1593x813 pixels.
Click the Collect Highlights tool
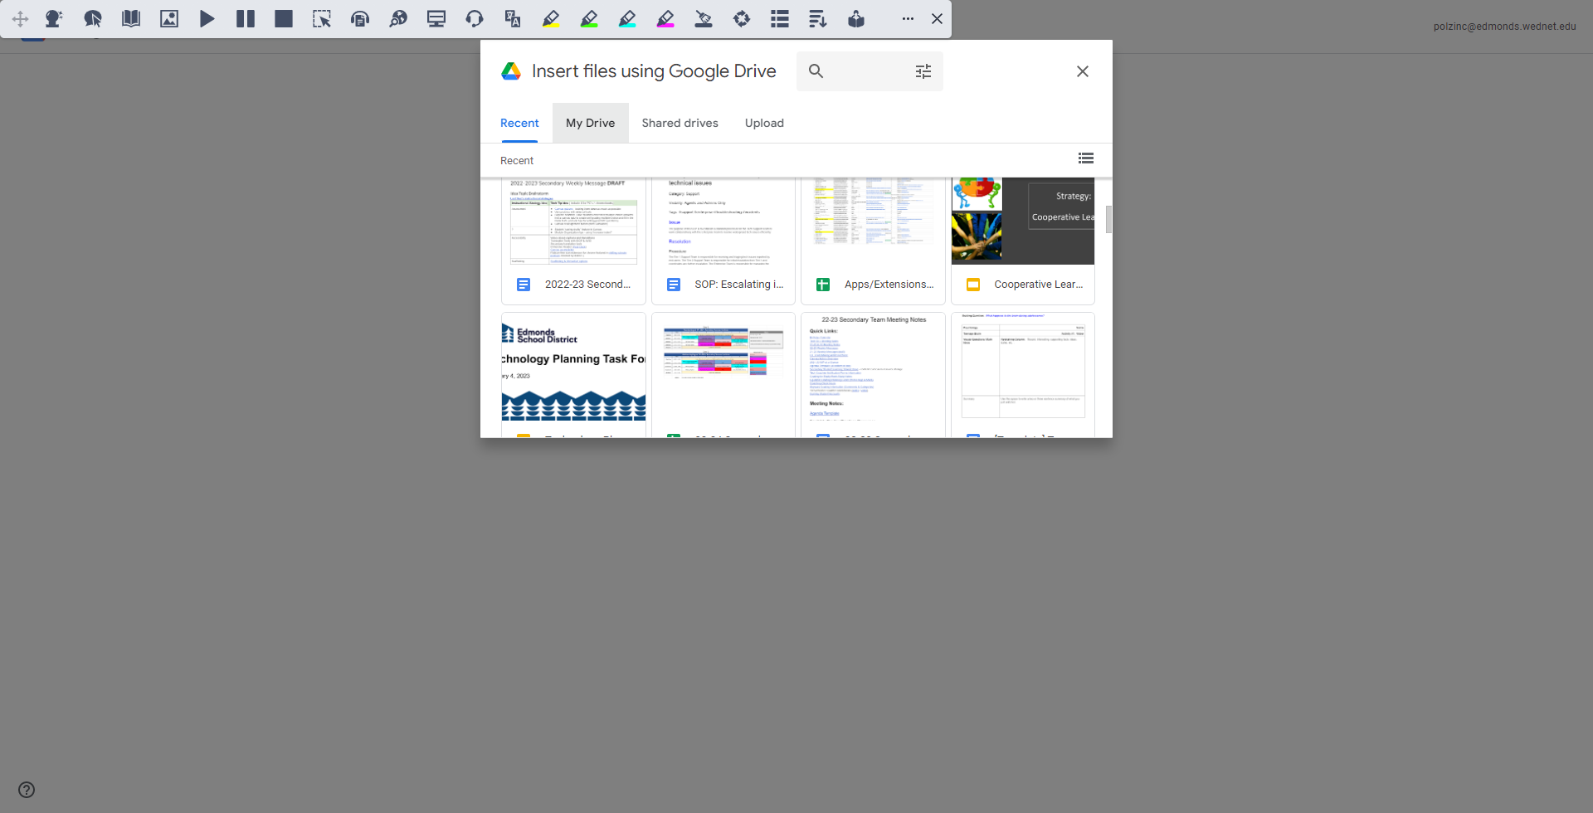coord(742,19)
